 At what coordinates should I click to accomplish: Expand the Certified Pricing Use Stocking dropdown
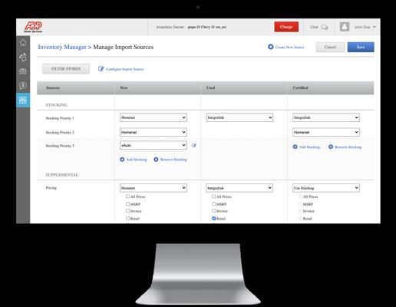point(326,188)
